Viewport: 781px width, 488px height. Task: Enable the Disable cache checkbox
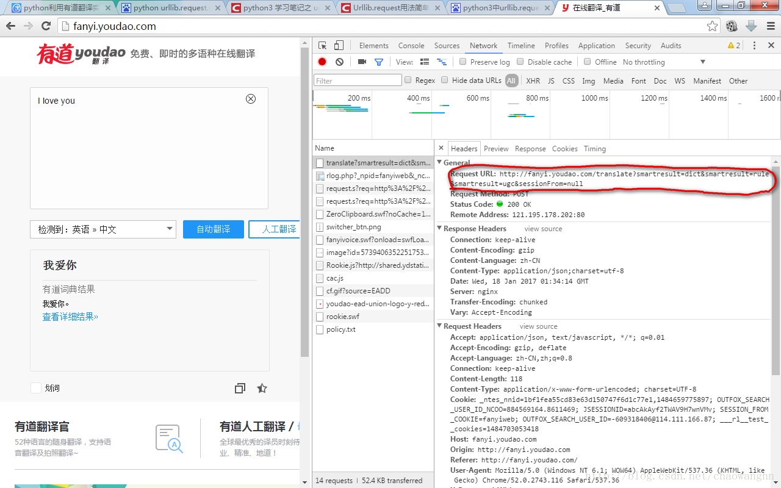tap(520, 62)
